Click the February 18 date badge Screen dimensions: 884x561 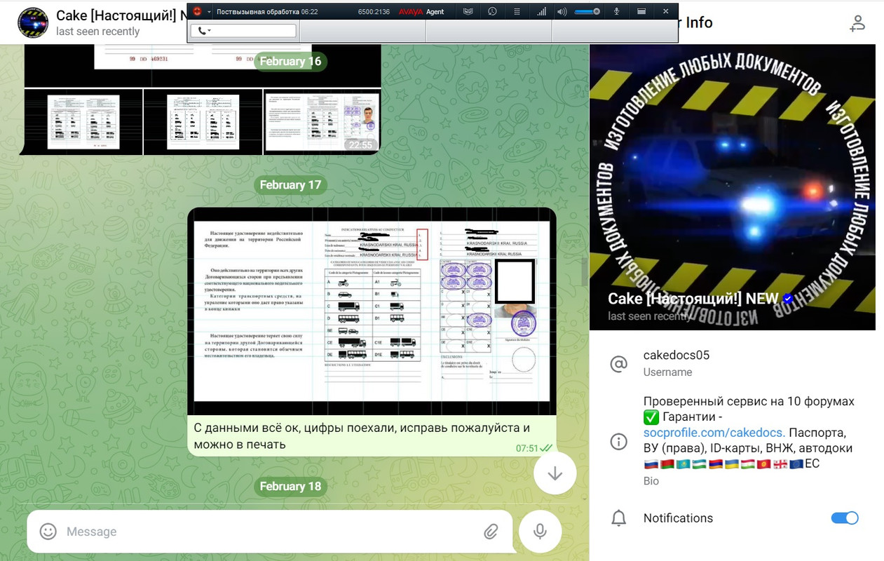290,486
